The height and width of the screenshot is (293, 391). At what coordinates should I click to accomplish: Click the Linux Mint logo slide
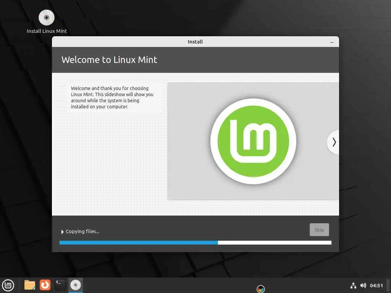coord(254,141)
